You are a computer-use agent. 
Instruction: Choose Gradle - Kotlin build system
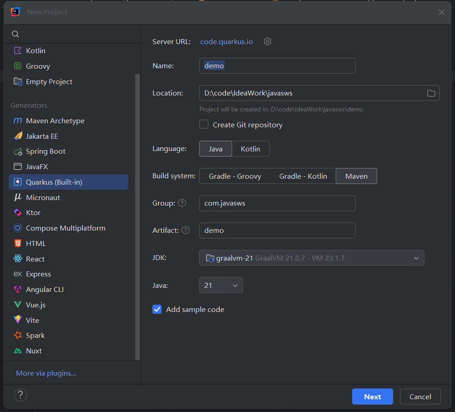[x=303, y=176]
